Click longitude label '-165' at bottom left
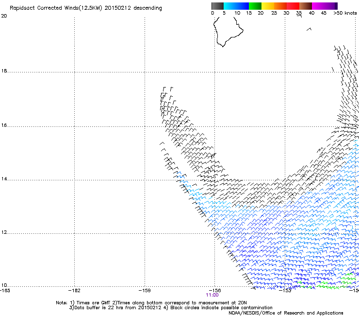359x316 pixels. point(5,291)
